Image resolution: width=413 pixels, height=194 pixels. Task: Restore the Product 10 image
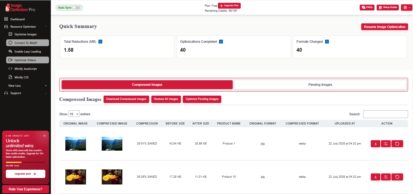(397, 177)
